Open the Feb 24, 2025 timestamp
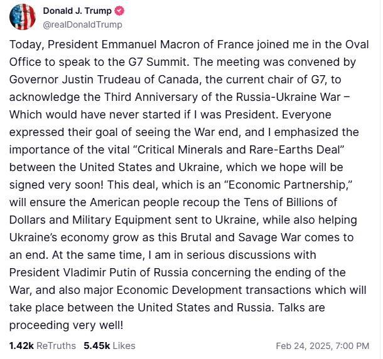This screenshot has width=383, height=359. [323, 346]
